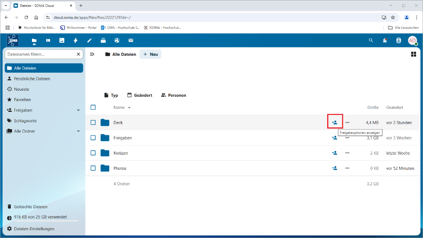Click the Dateinamen filtern input field
423x238 pixels.
(x=40, y=54)
